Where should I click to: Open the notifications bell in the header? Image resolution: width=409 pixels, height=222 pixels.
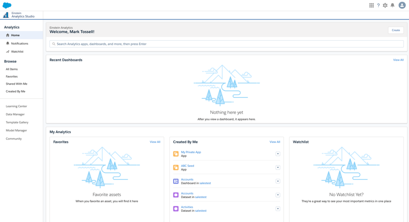392,5
